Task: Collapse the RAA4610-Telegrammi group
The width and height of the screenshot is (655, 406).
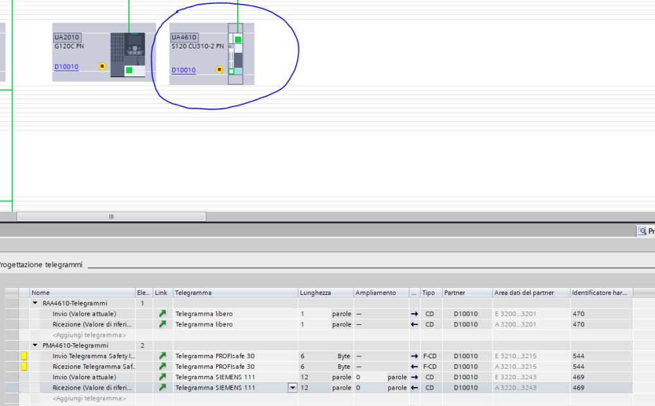Action: 35,303
